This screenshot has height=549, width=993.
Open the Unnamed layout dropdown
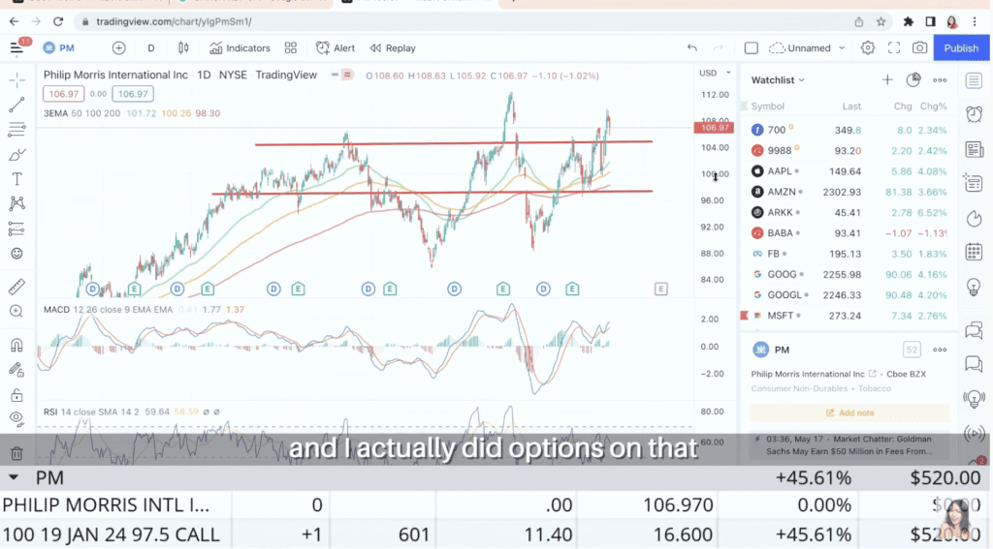point(807,48)
